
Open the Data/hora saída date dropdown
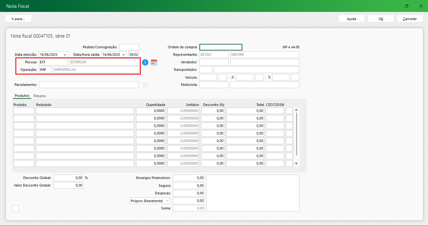pos(124,55)
